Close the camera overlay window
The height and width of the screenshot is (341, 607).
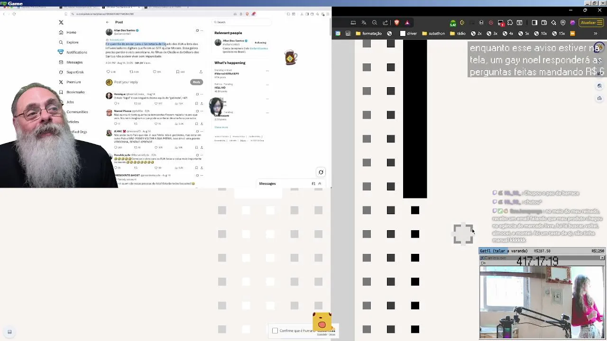(x=602, y=258)
